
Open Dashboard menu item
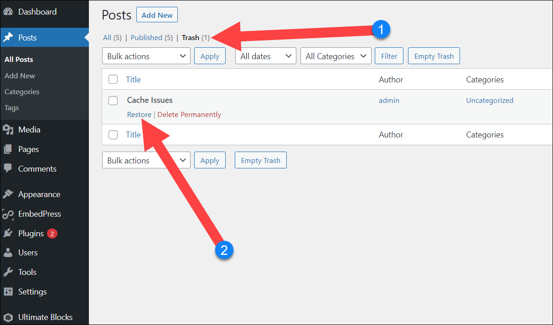tap(44, 12)
